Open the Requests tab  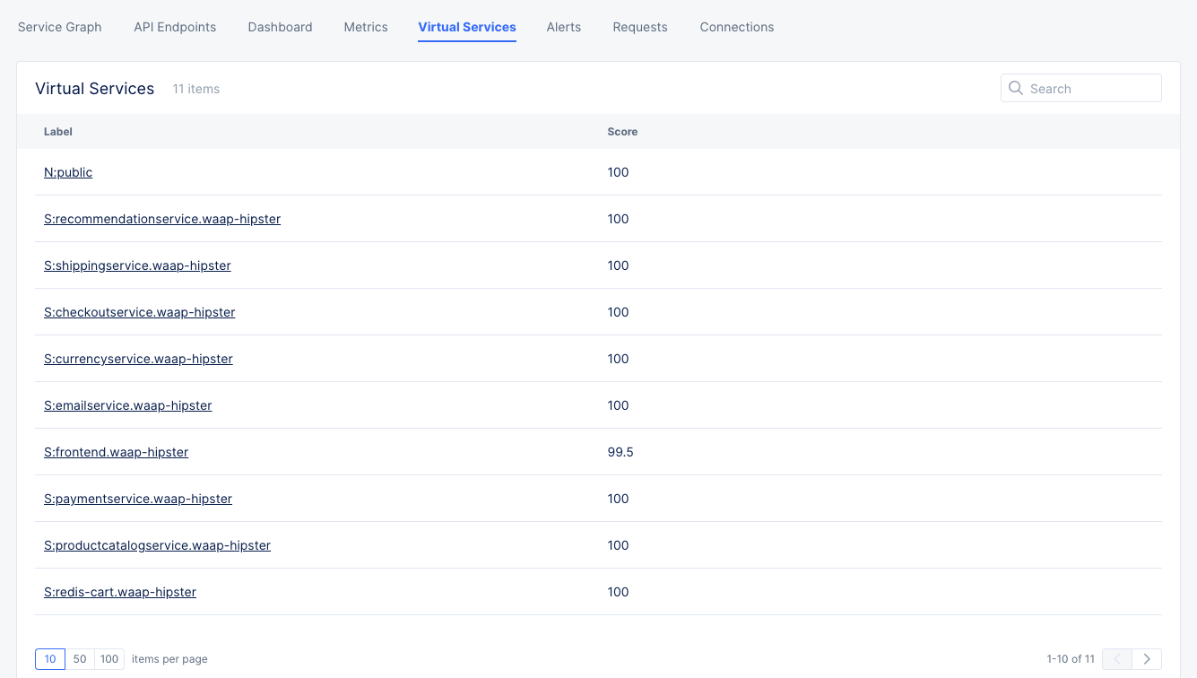click(639, 27)
